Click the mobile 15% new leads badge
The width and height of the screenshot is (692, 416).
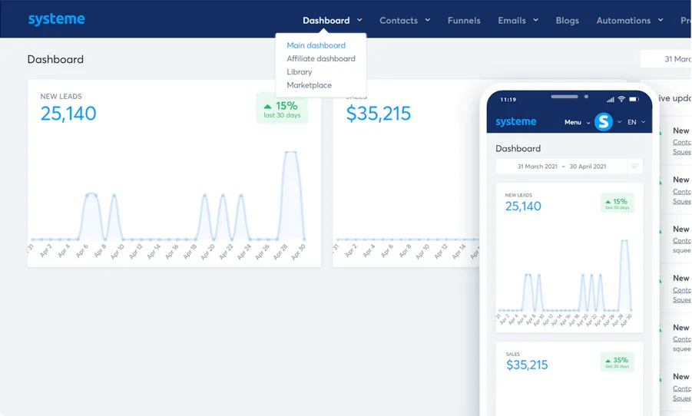point(617,203)
